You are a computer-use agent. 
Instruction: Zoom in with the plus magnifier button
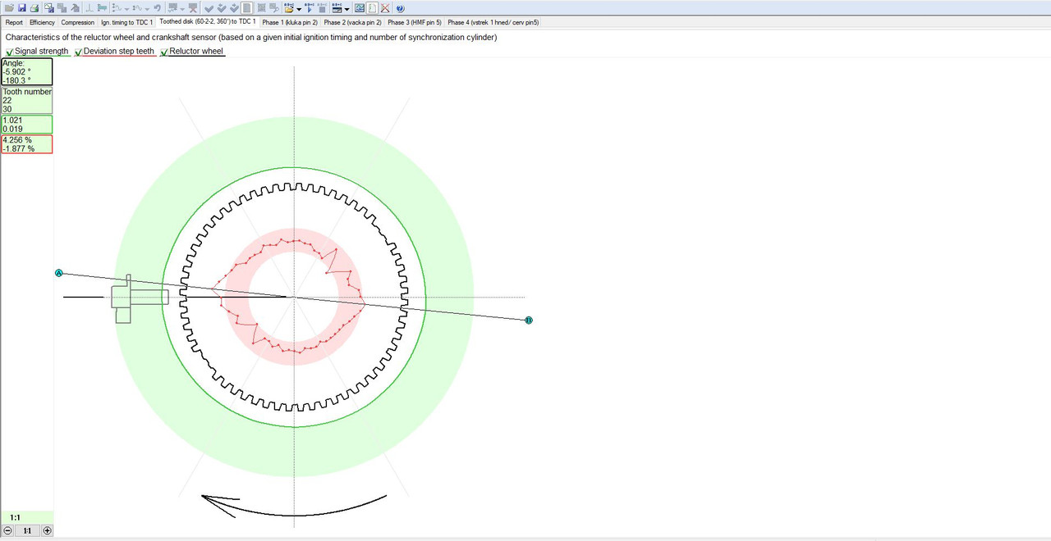point(47,530)
